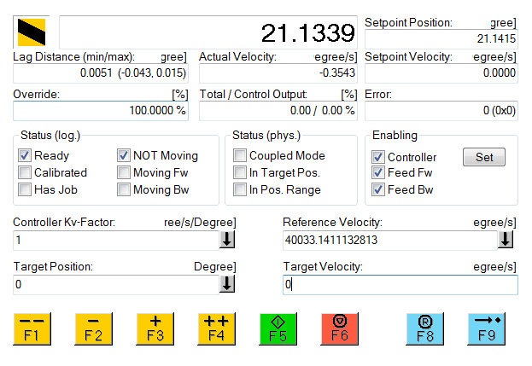The width and height of the screenshot is (532, 366).
Task: Start homing with the F9 button
Action: coord(487,328)
